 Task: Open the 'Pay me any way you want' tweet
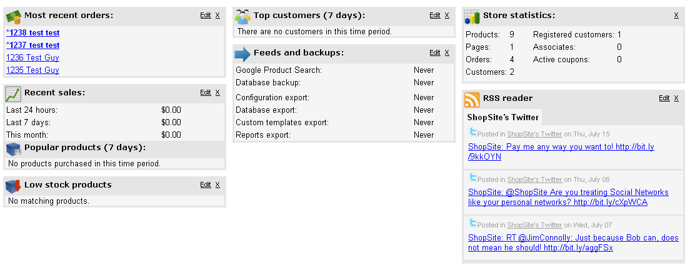561,151
